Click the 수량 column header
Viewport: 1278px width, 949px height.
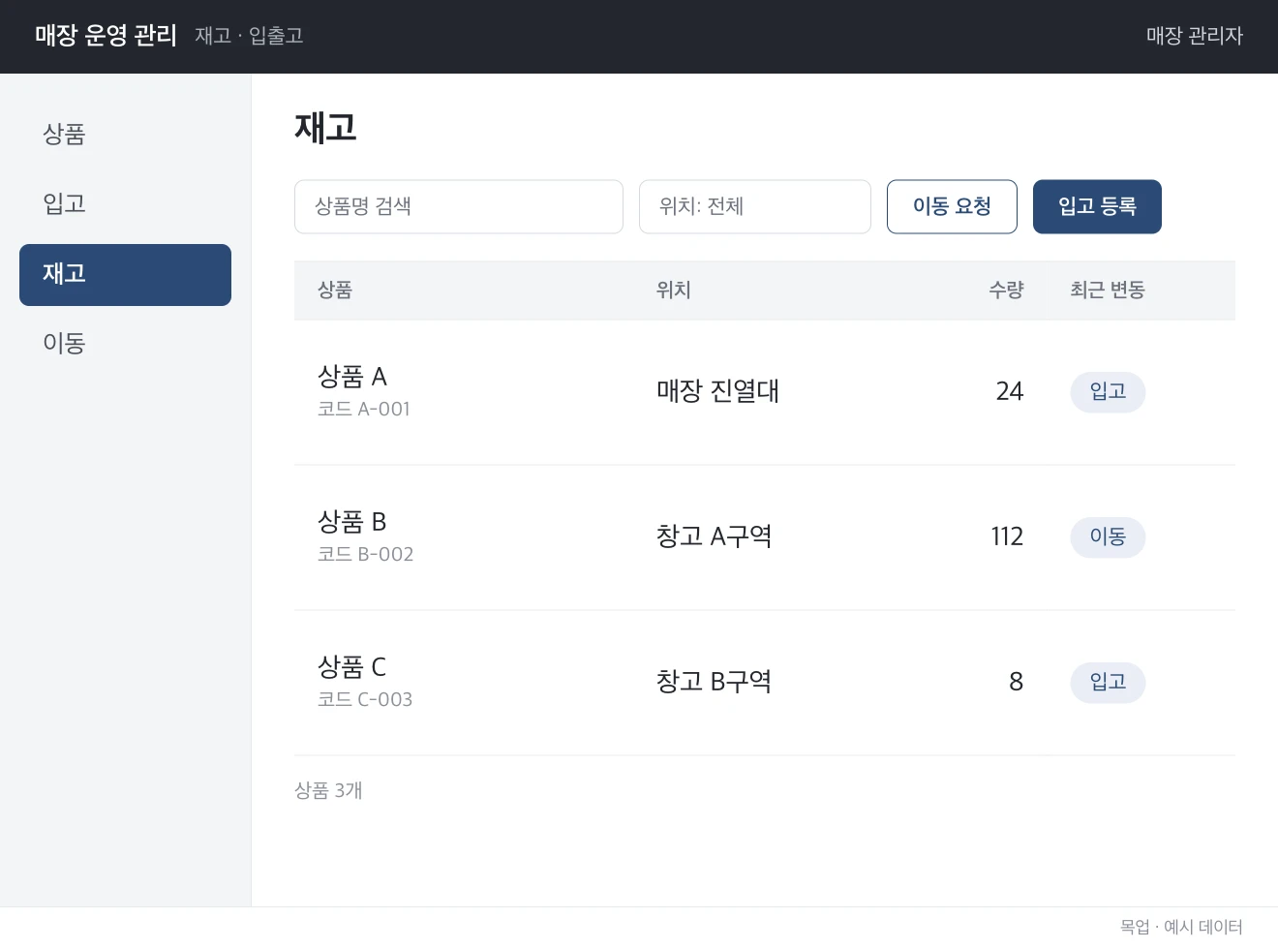click(x=1006, y=291)
